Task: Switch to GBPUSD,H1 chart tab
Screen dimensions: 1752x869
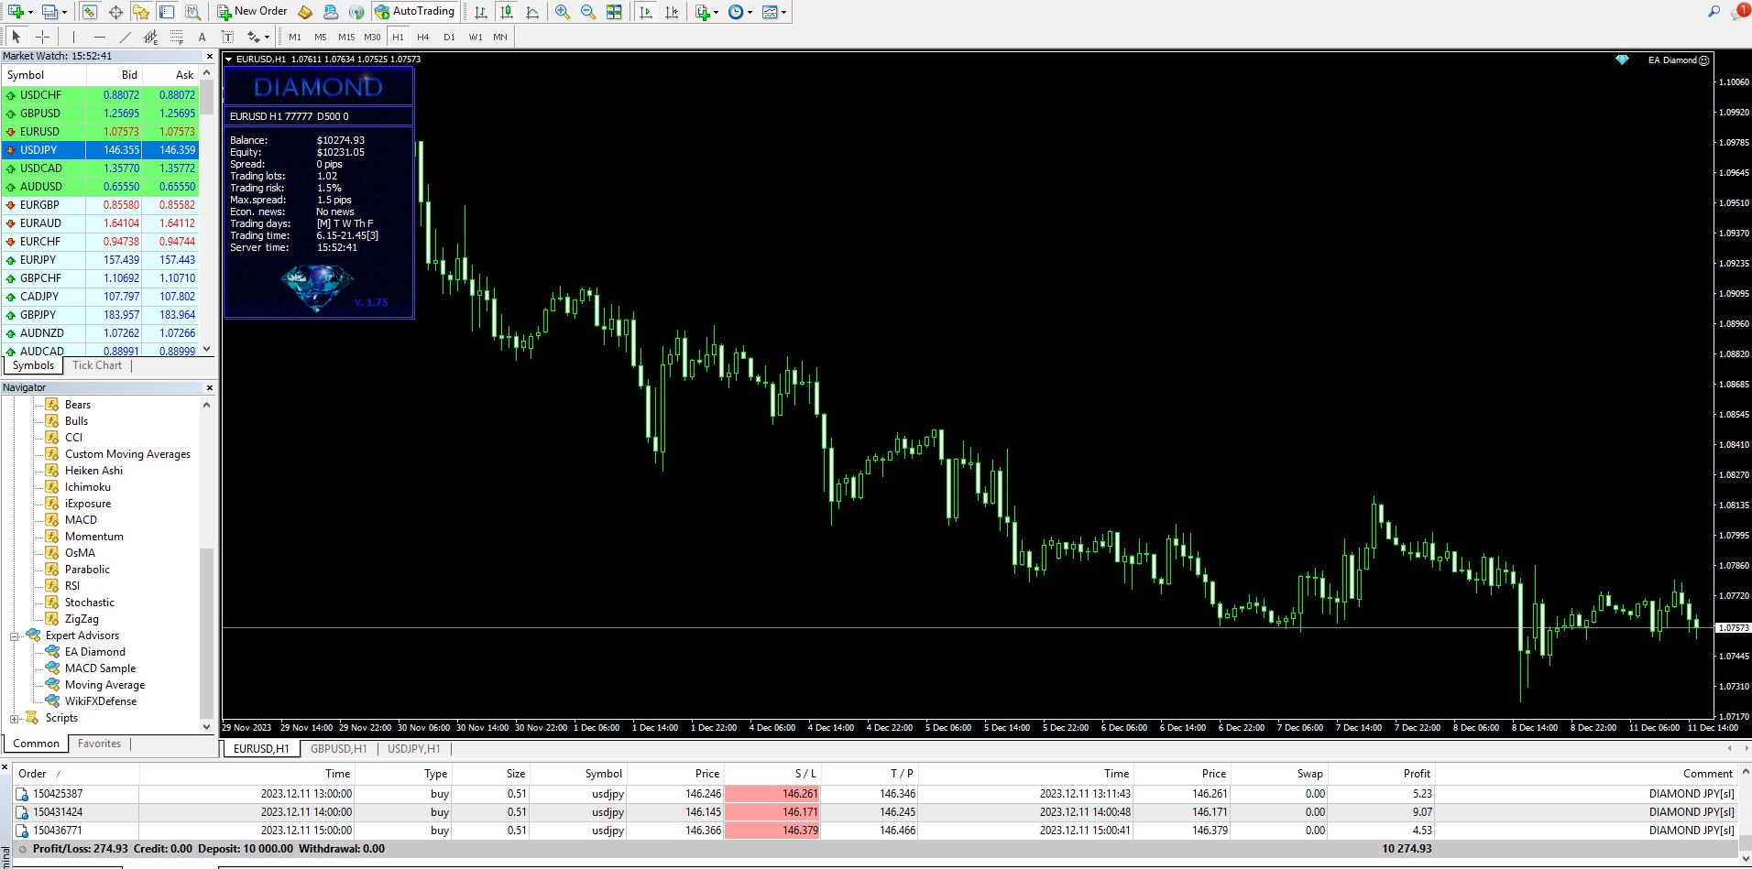Action: (338, 749)
